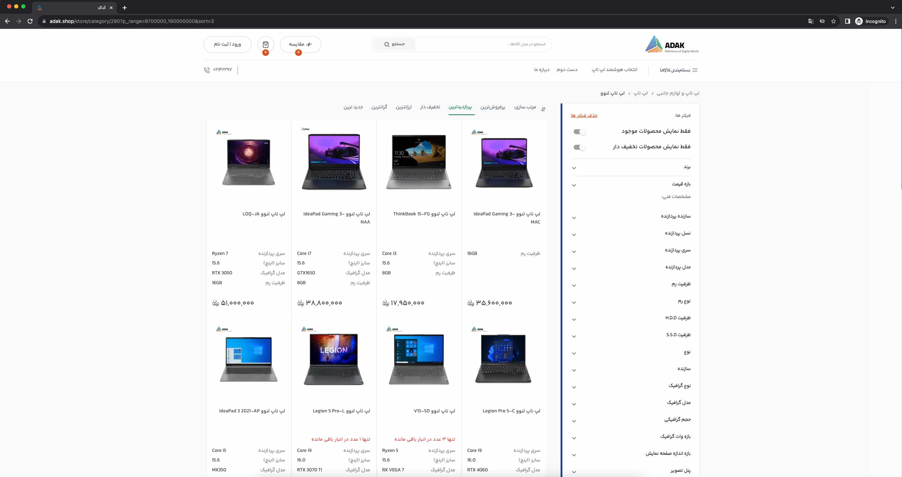The image size is (902, 477).
Task: Expand the مدل پردازنده filter
Action: point(631,268)
